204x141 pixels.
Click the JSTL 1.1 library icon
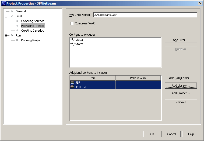[x=72, y=87]
